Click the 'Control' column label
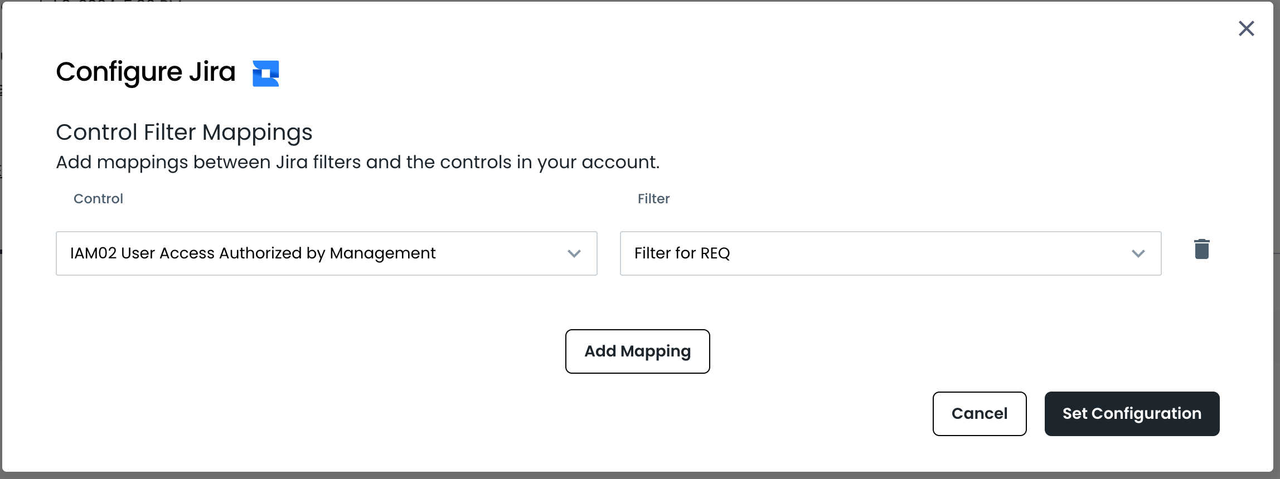The height and width of the screenshot is (479, 1280). point(98,199)
